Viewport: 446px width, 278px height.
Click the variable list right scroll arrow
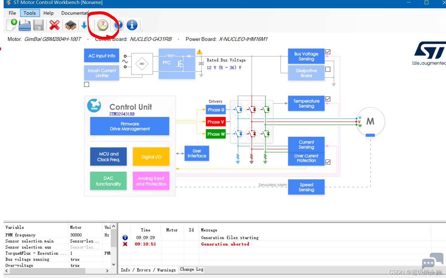pos(107,271)
